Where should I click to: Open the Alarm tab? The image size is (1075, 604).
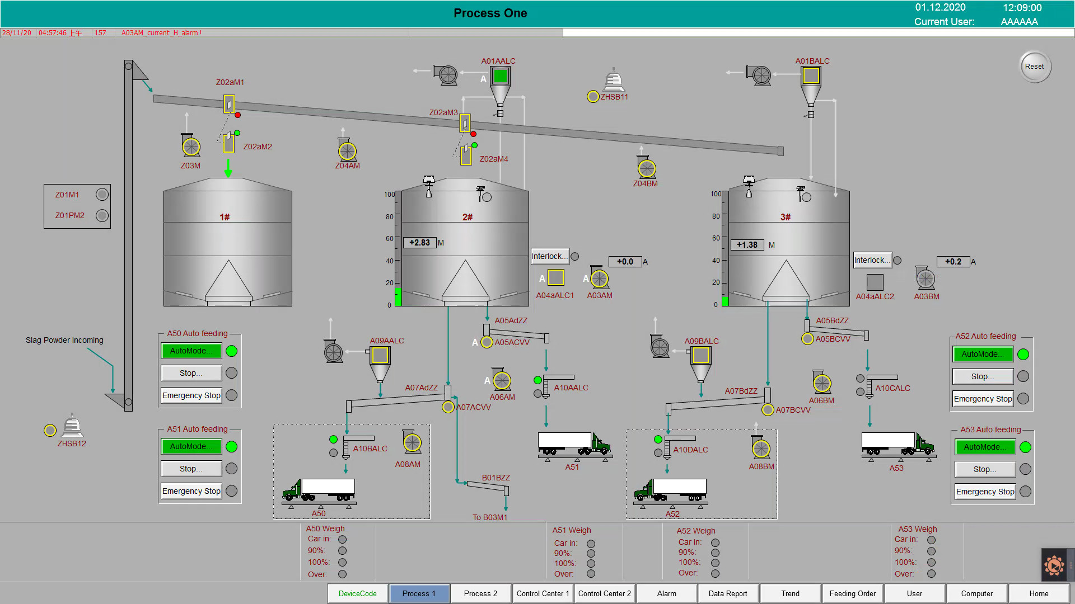pos(666,593)
